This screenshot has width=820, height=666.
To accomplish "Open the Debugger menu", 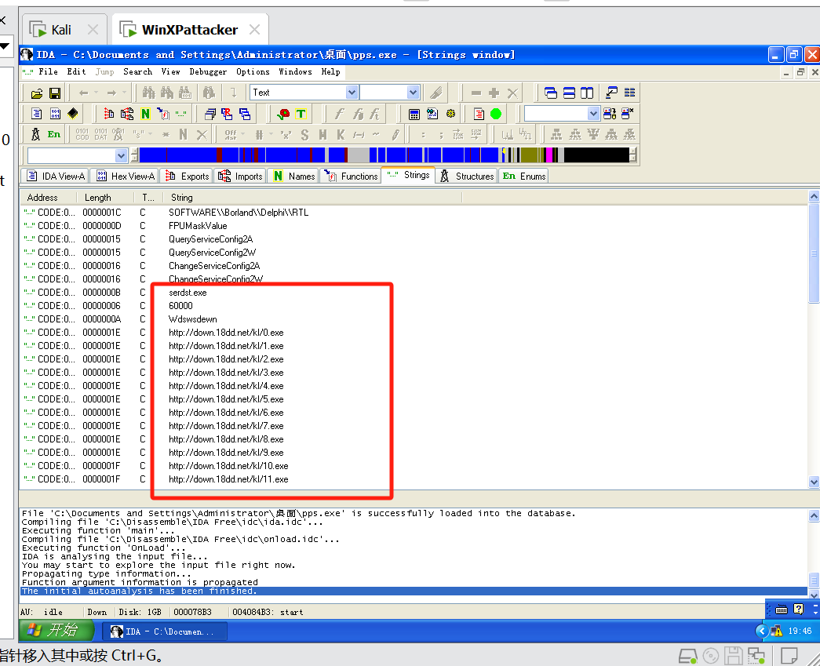I will click(x=208, y=71).
